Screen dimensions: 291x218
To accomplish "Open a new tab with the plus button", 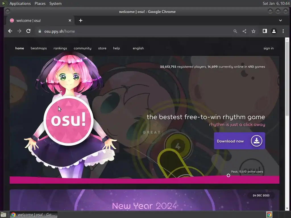I will point(80,20).
